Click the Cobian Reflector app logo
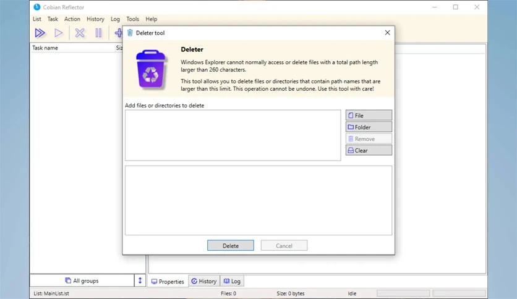The width and height of the screenshot is (517, 299). (37, 7)
